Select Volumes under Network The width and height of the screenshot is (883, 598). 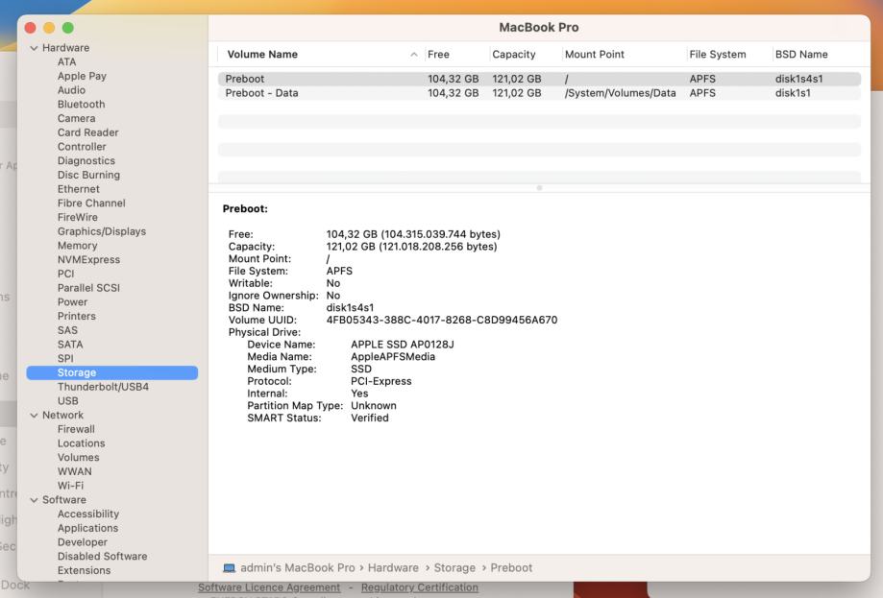click(78, 457)
